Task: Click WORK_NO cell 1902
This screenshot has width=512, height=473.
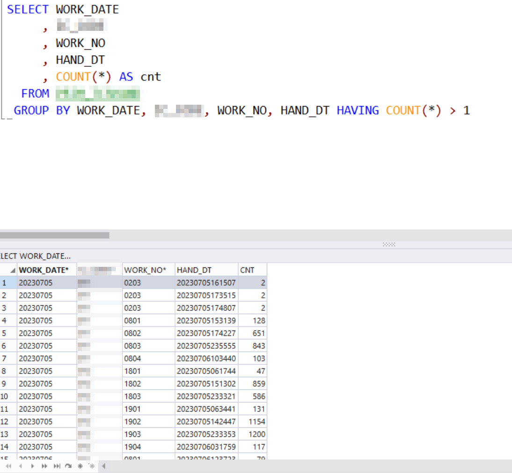Action: tap(148, 422)
